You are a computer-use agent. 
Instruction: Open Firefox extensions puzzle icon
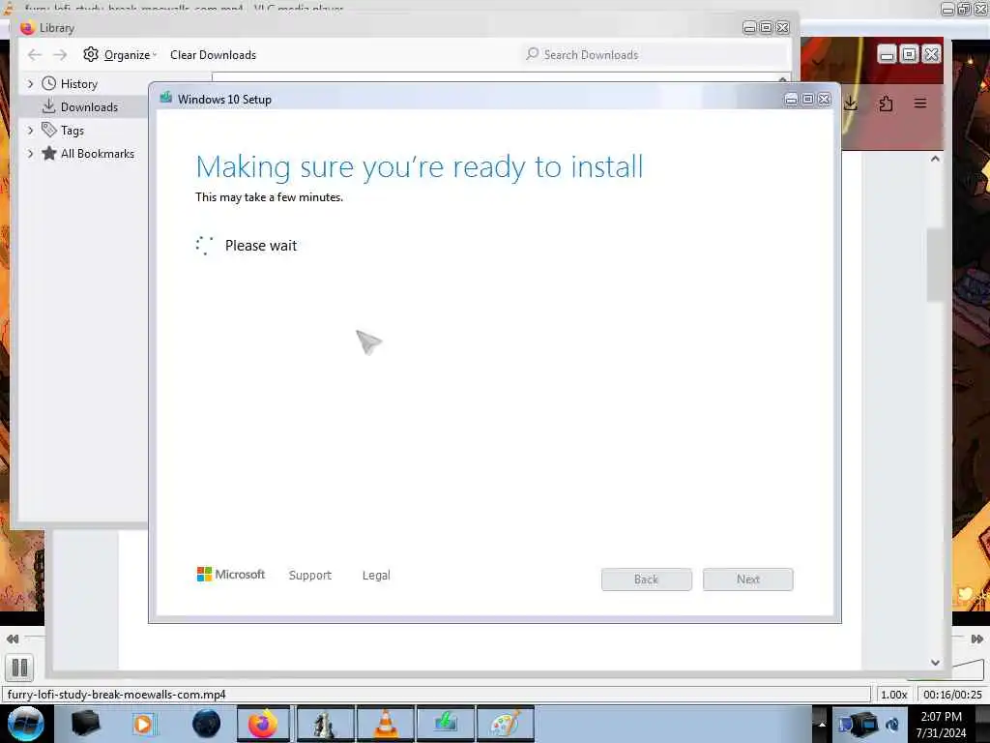click(886, 103)
